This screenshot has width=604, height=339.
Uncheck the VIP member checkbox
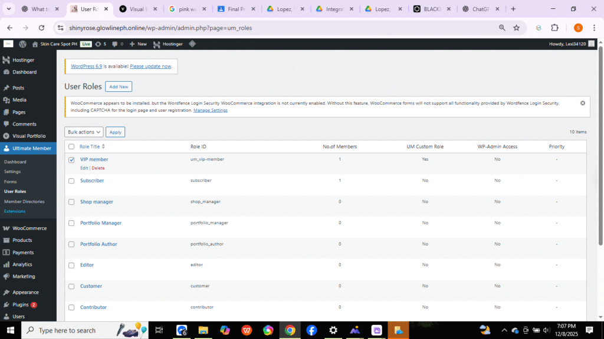pos(71,160)
